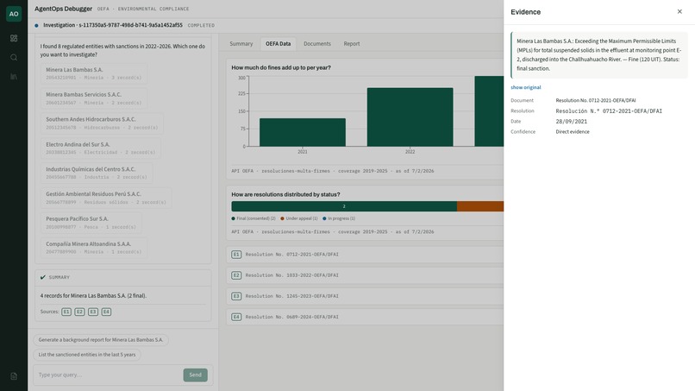The image size is (695, 391).
Task: Click the In progress legend entry
Action: tap(339, 218)
